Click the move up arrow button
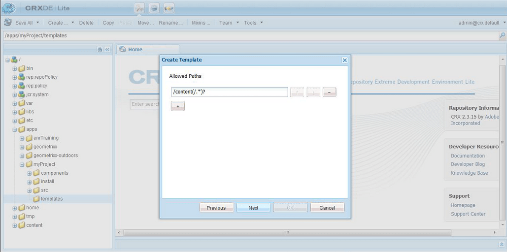The width and height of the screenshot is (507, 252). click(297, 92)
